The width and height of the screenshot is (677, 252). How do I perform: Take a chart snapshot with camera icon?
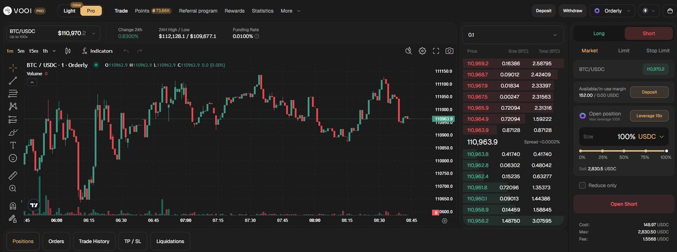pyautogui.click(x=449, y=51)
